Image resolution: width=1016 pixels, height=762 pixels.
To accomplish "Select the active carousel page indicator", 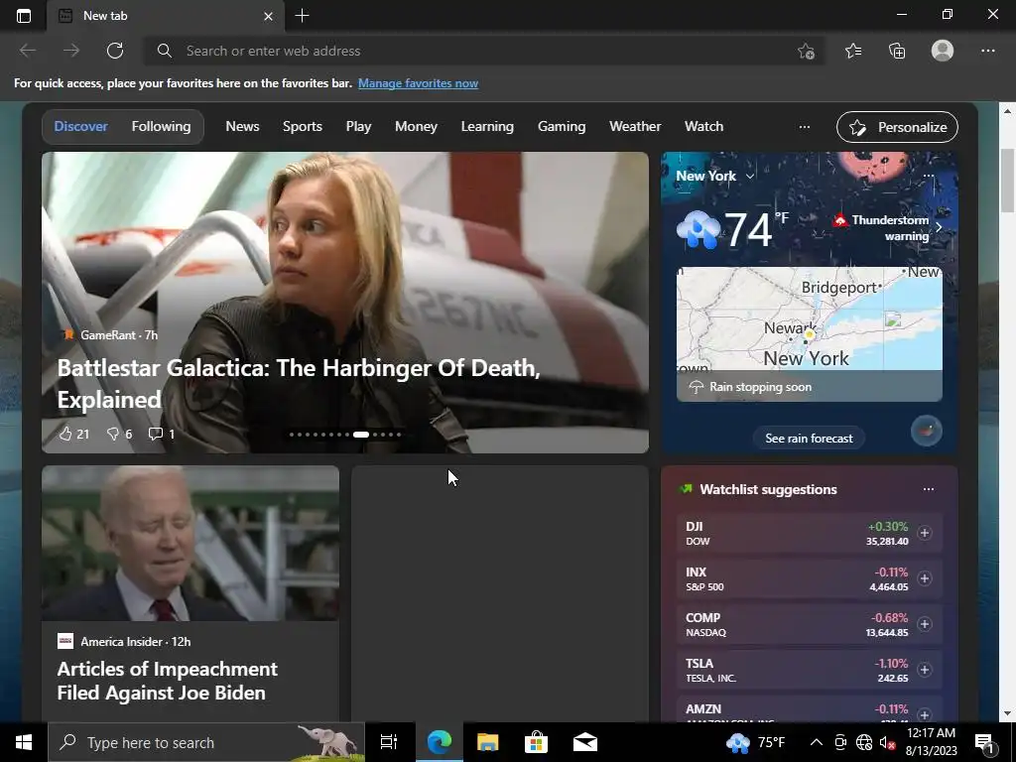I will pyautogui.click(x=361, y=435).
